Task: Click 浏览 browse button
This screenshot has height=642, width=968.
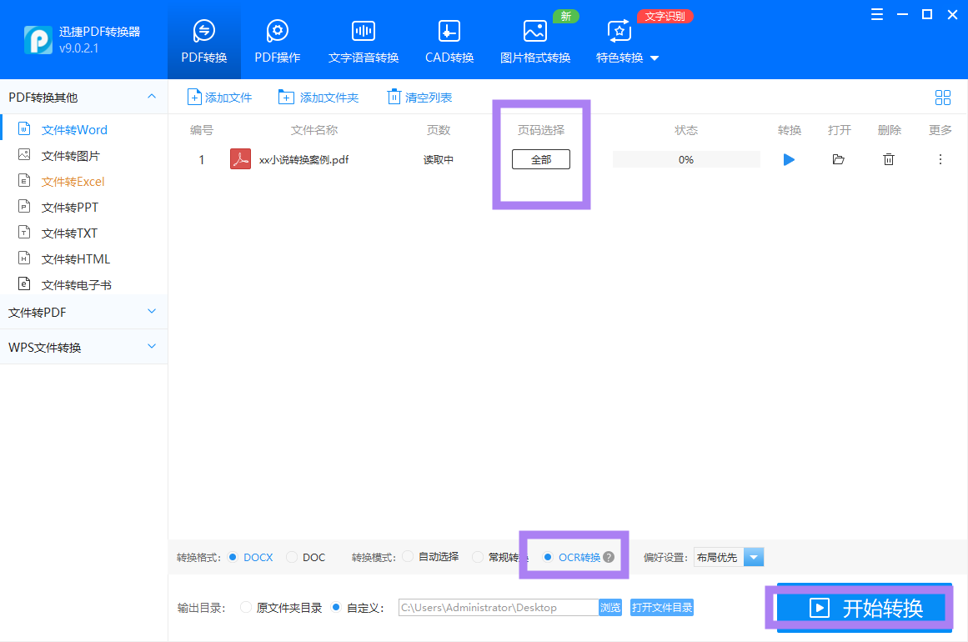Action: (x=610, y=608)
